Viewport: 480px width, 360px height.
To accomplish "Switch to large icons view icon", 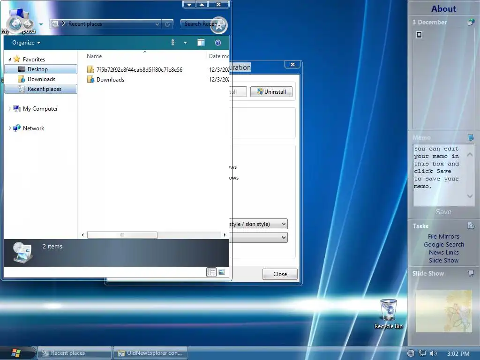I will pos(222,272).
